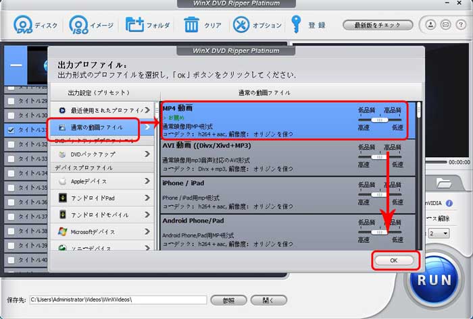Expand Appleデバイス chevron
This screenshot has width=473, height=319.
tap(147, 181)
